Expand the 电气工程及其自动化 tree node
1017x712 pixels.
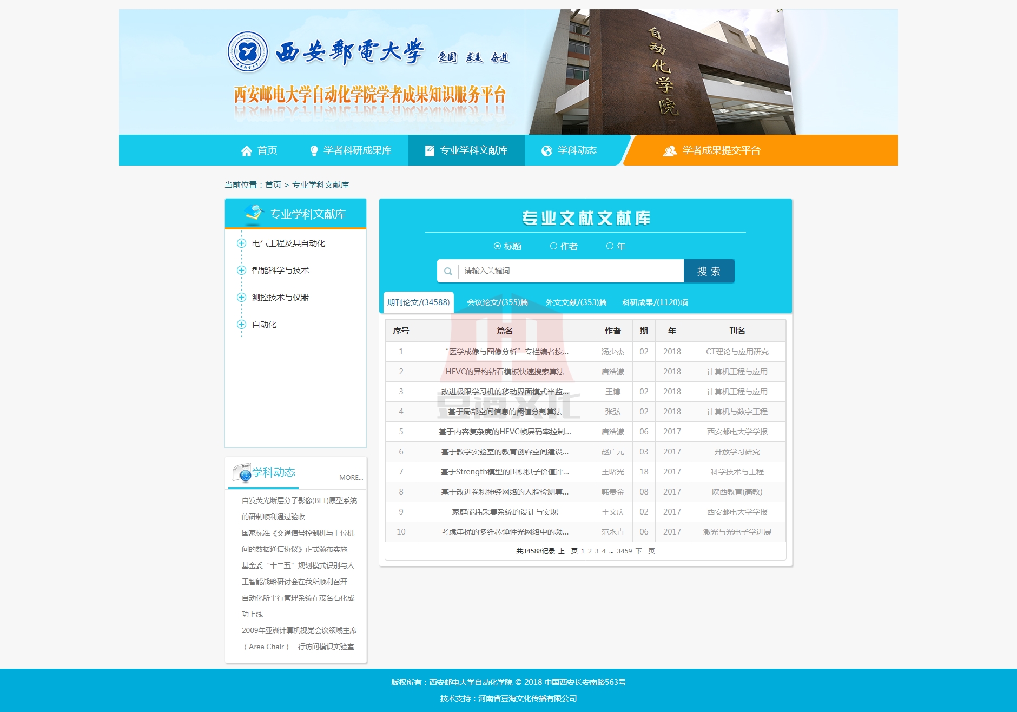[x=242, y=243]
